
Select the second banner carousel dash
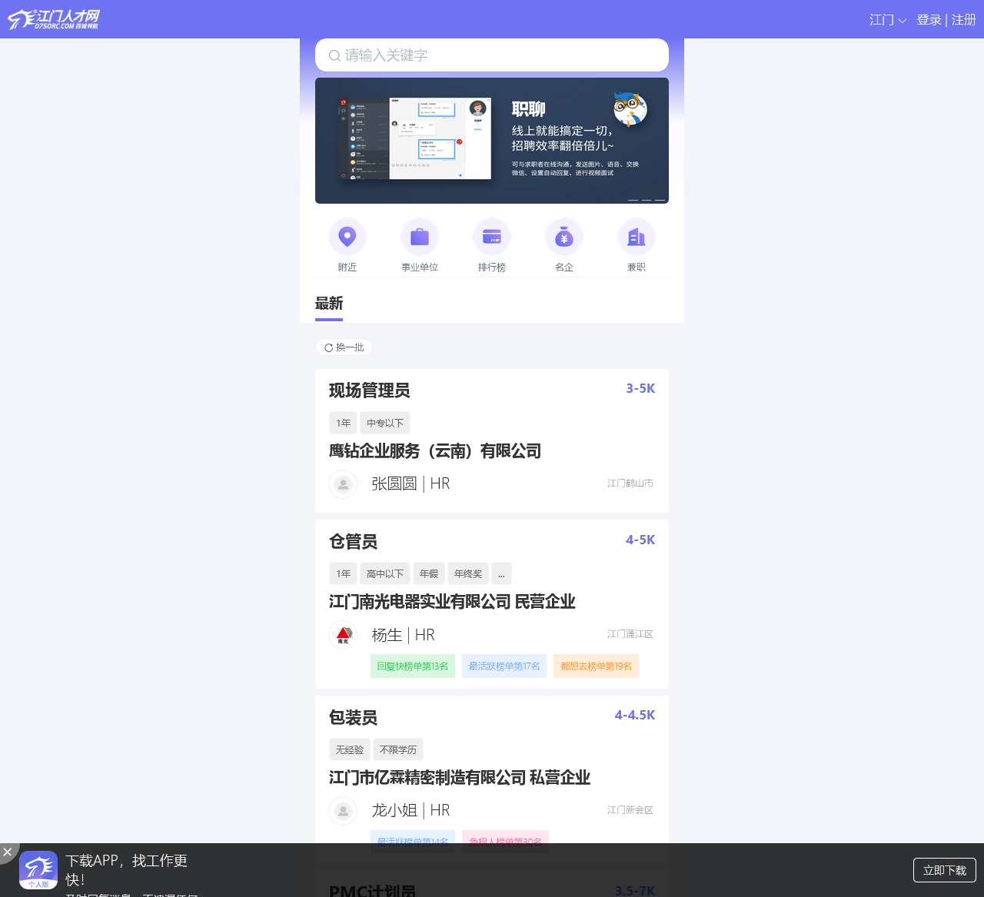pos(647,200)
